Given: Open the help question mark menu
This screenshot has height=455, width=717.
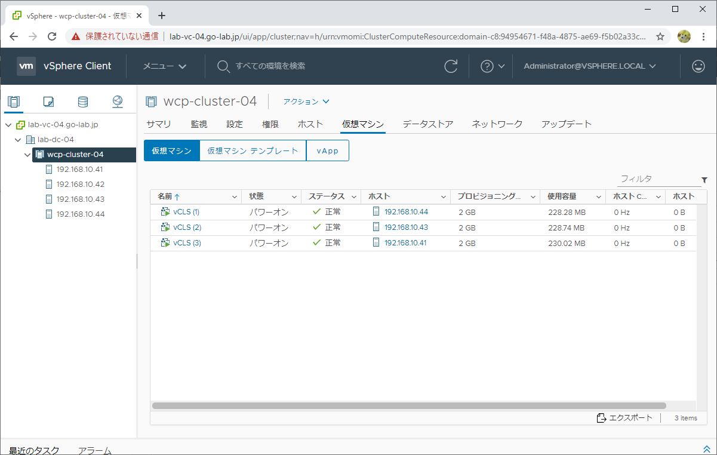Looking at the screenshot, I should (493, 66).
